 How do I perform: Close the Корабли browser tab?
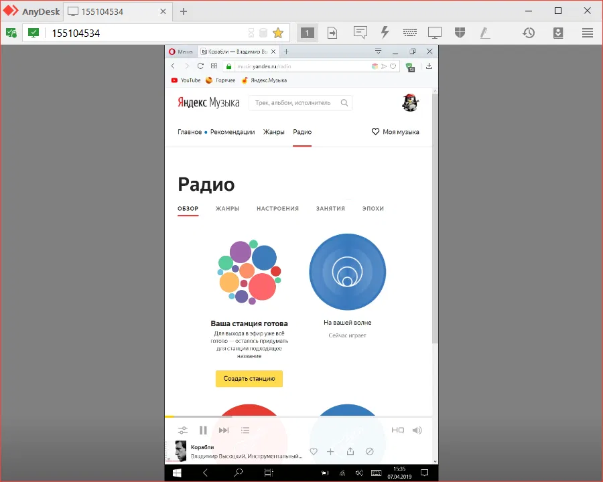pyautogui.click(x=273, y=52)
